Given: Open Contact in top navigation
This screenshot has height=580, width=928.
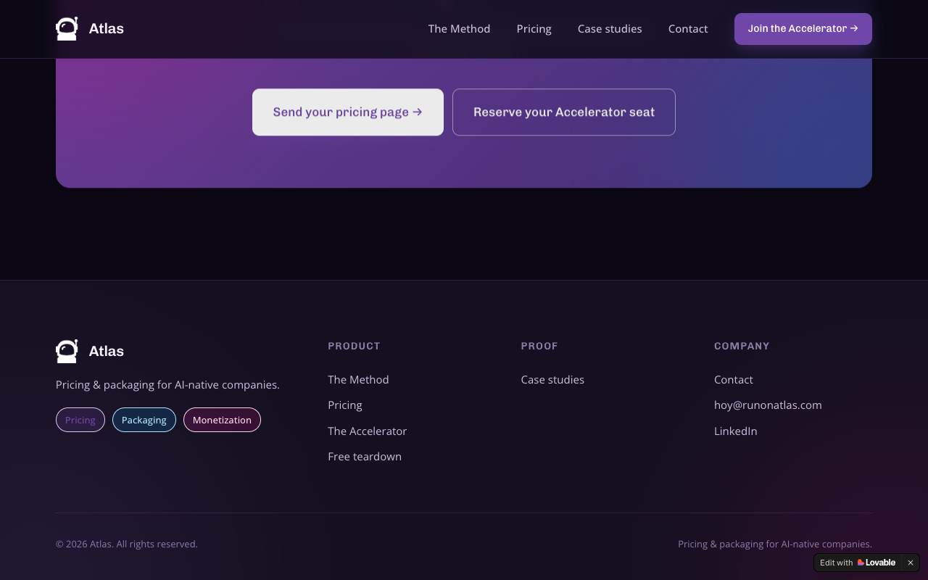Looking at the screenshot, I should (x=688, y=29).
